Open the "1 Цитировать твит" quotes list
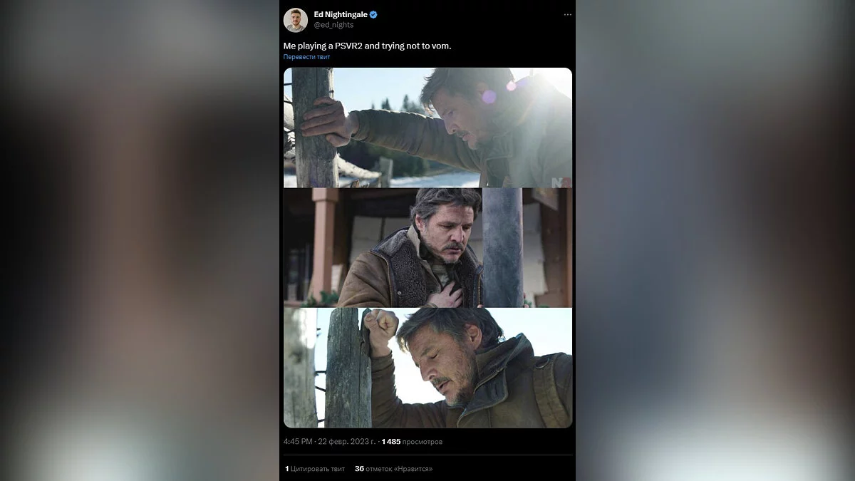 click(x=315, y=469)
